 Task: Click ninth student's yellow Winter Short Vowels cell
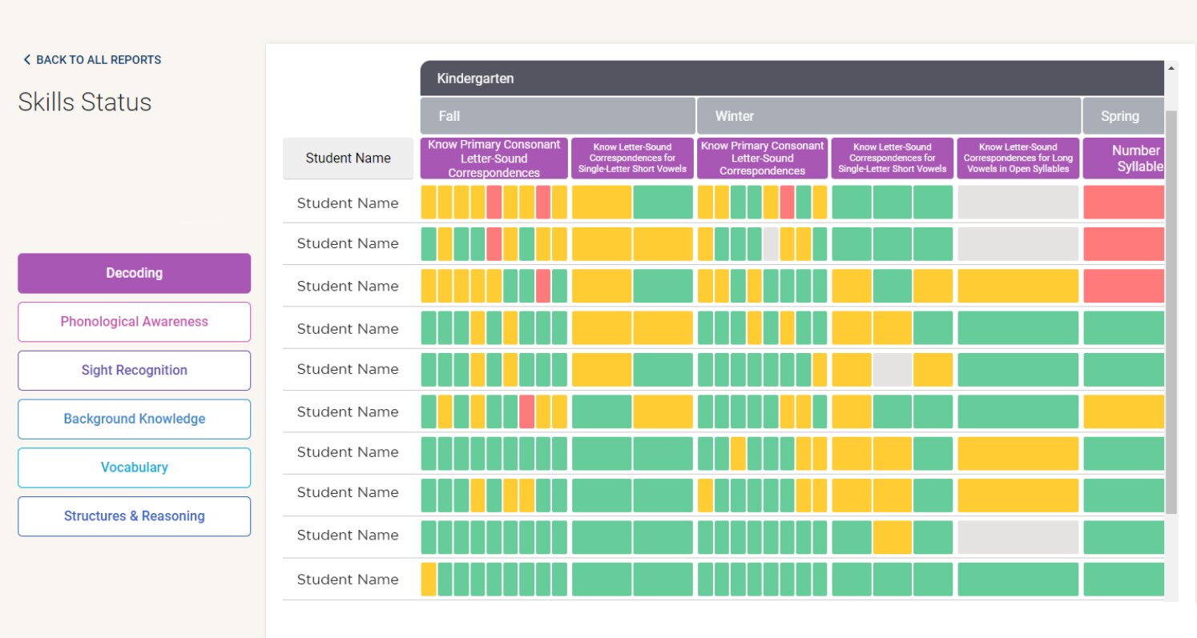point(893,537)
